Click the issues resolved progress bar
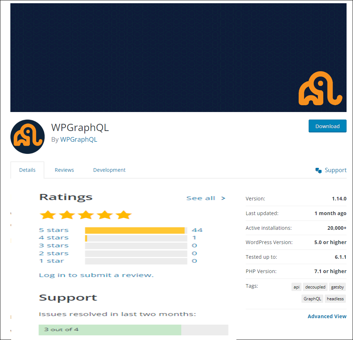 [x=133, y=330]
